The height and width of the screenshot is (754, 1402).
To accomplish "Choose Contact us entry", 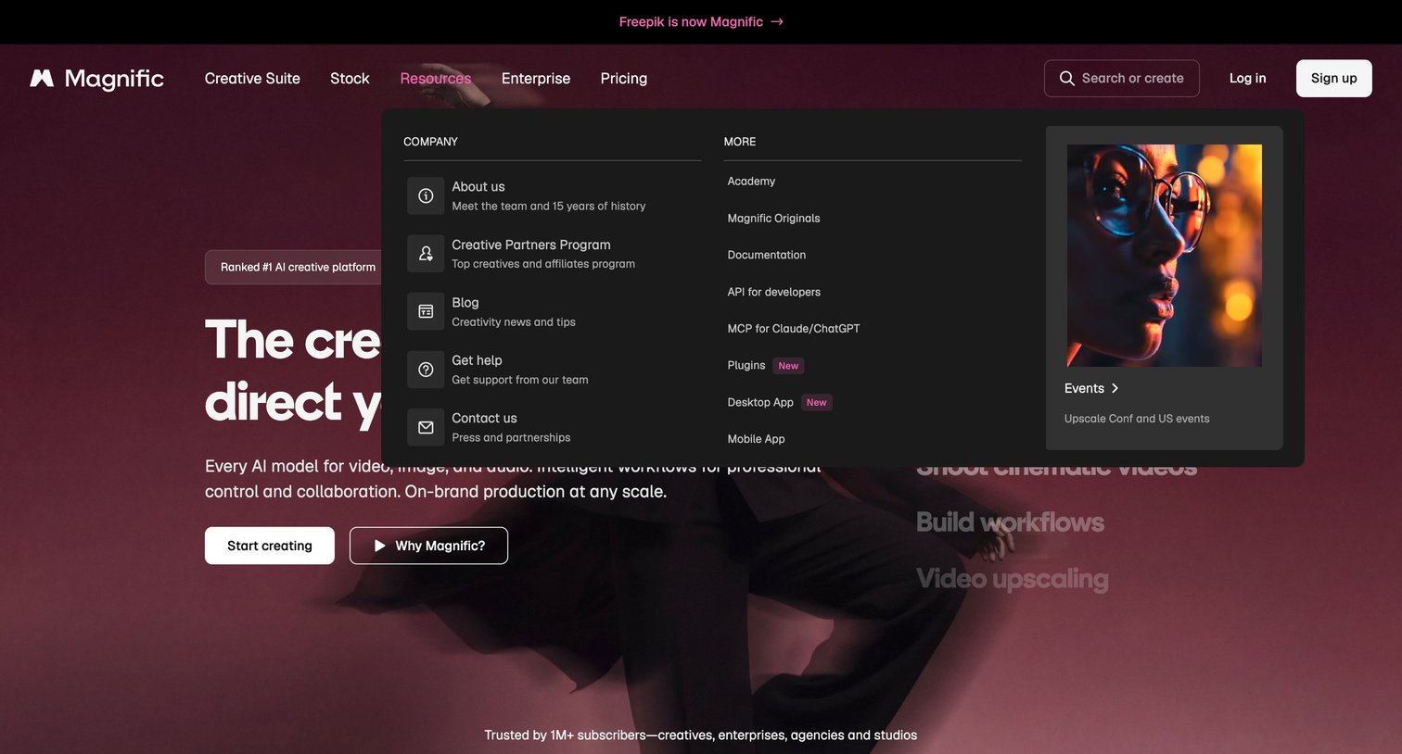I will [553, 427].
